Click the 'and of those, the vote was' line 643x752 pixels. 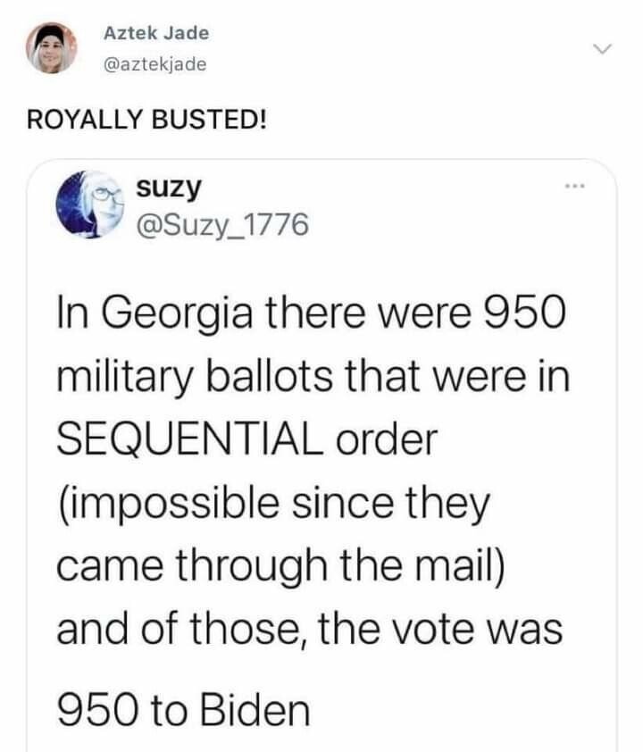point(309,631)
